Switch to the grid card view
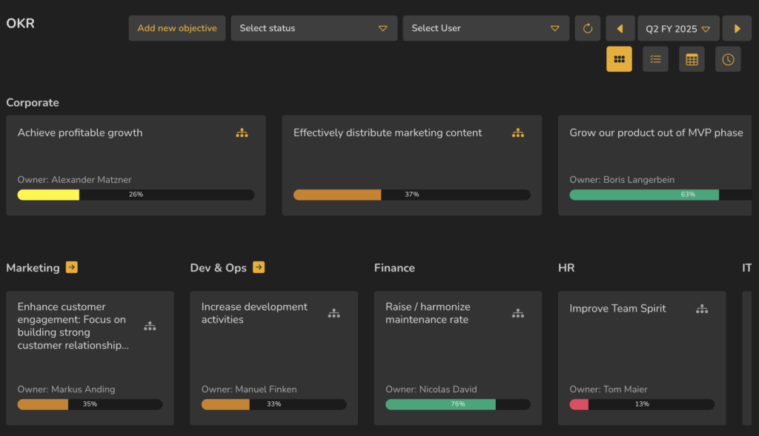Screen dimensions: 759x436 click(619, 59)
